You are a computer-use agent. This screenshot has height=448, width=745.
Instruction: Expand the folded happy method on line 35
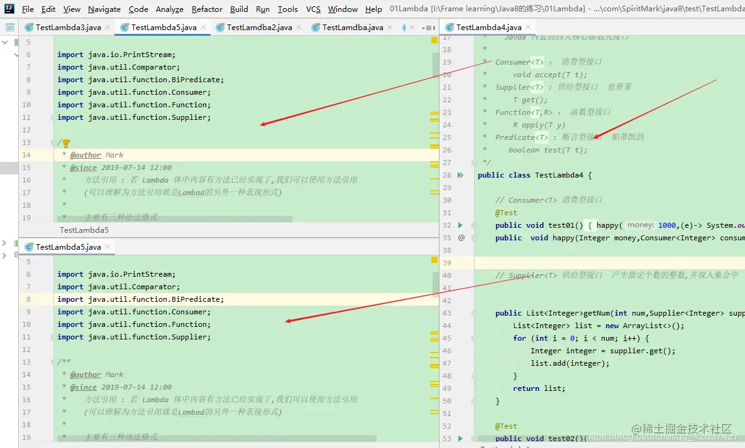coord(473,238)
